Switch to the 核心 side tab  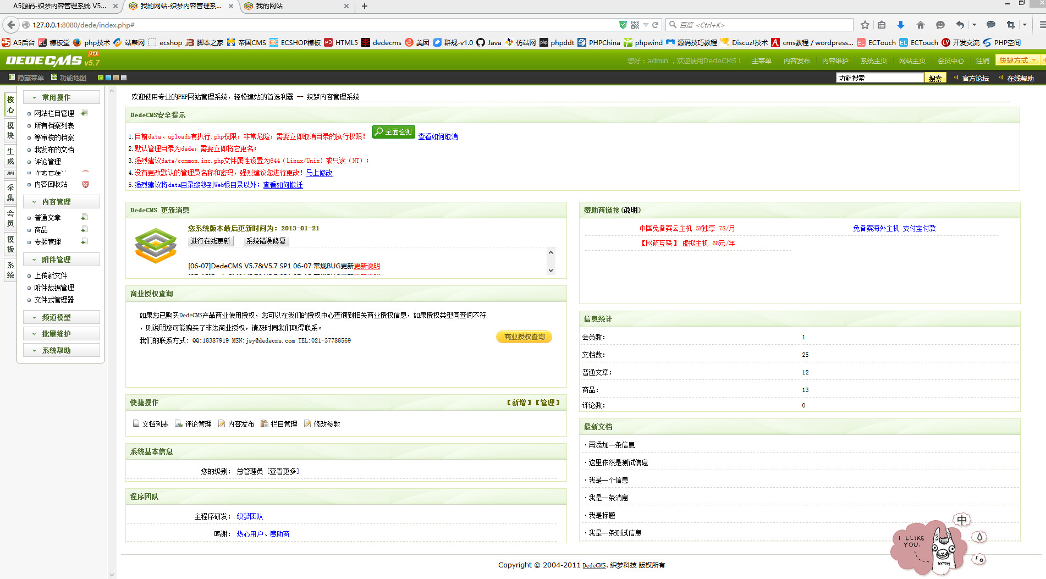(x=10, y=104)
